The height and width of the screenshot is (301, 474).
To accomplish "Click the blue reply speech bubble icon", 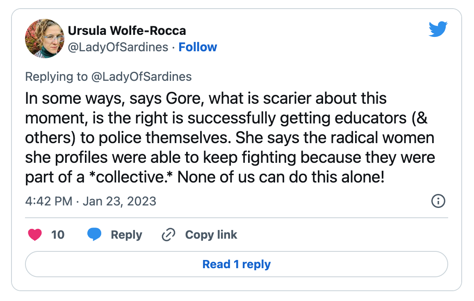I will (95, 235).
